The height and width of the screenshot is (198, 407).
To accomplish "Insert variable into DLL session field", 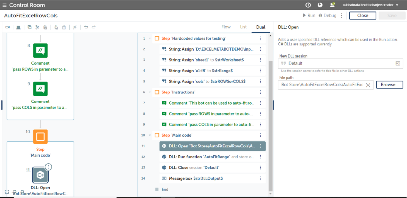I will (397, 63).
